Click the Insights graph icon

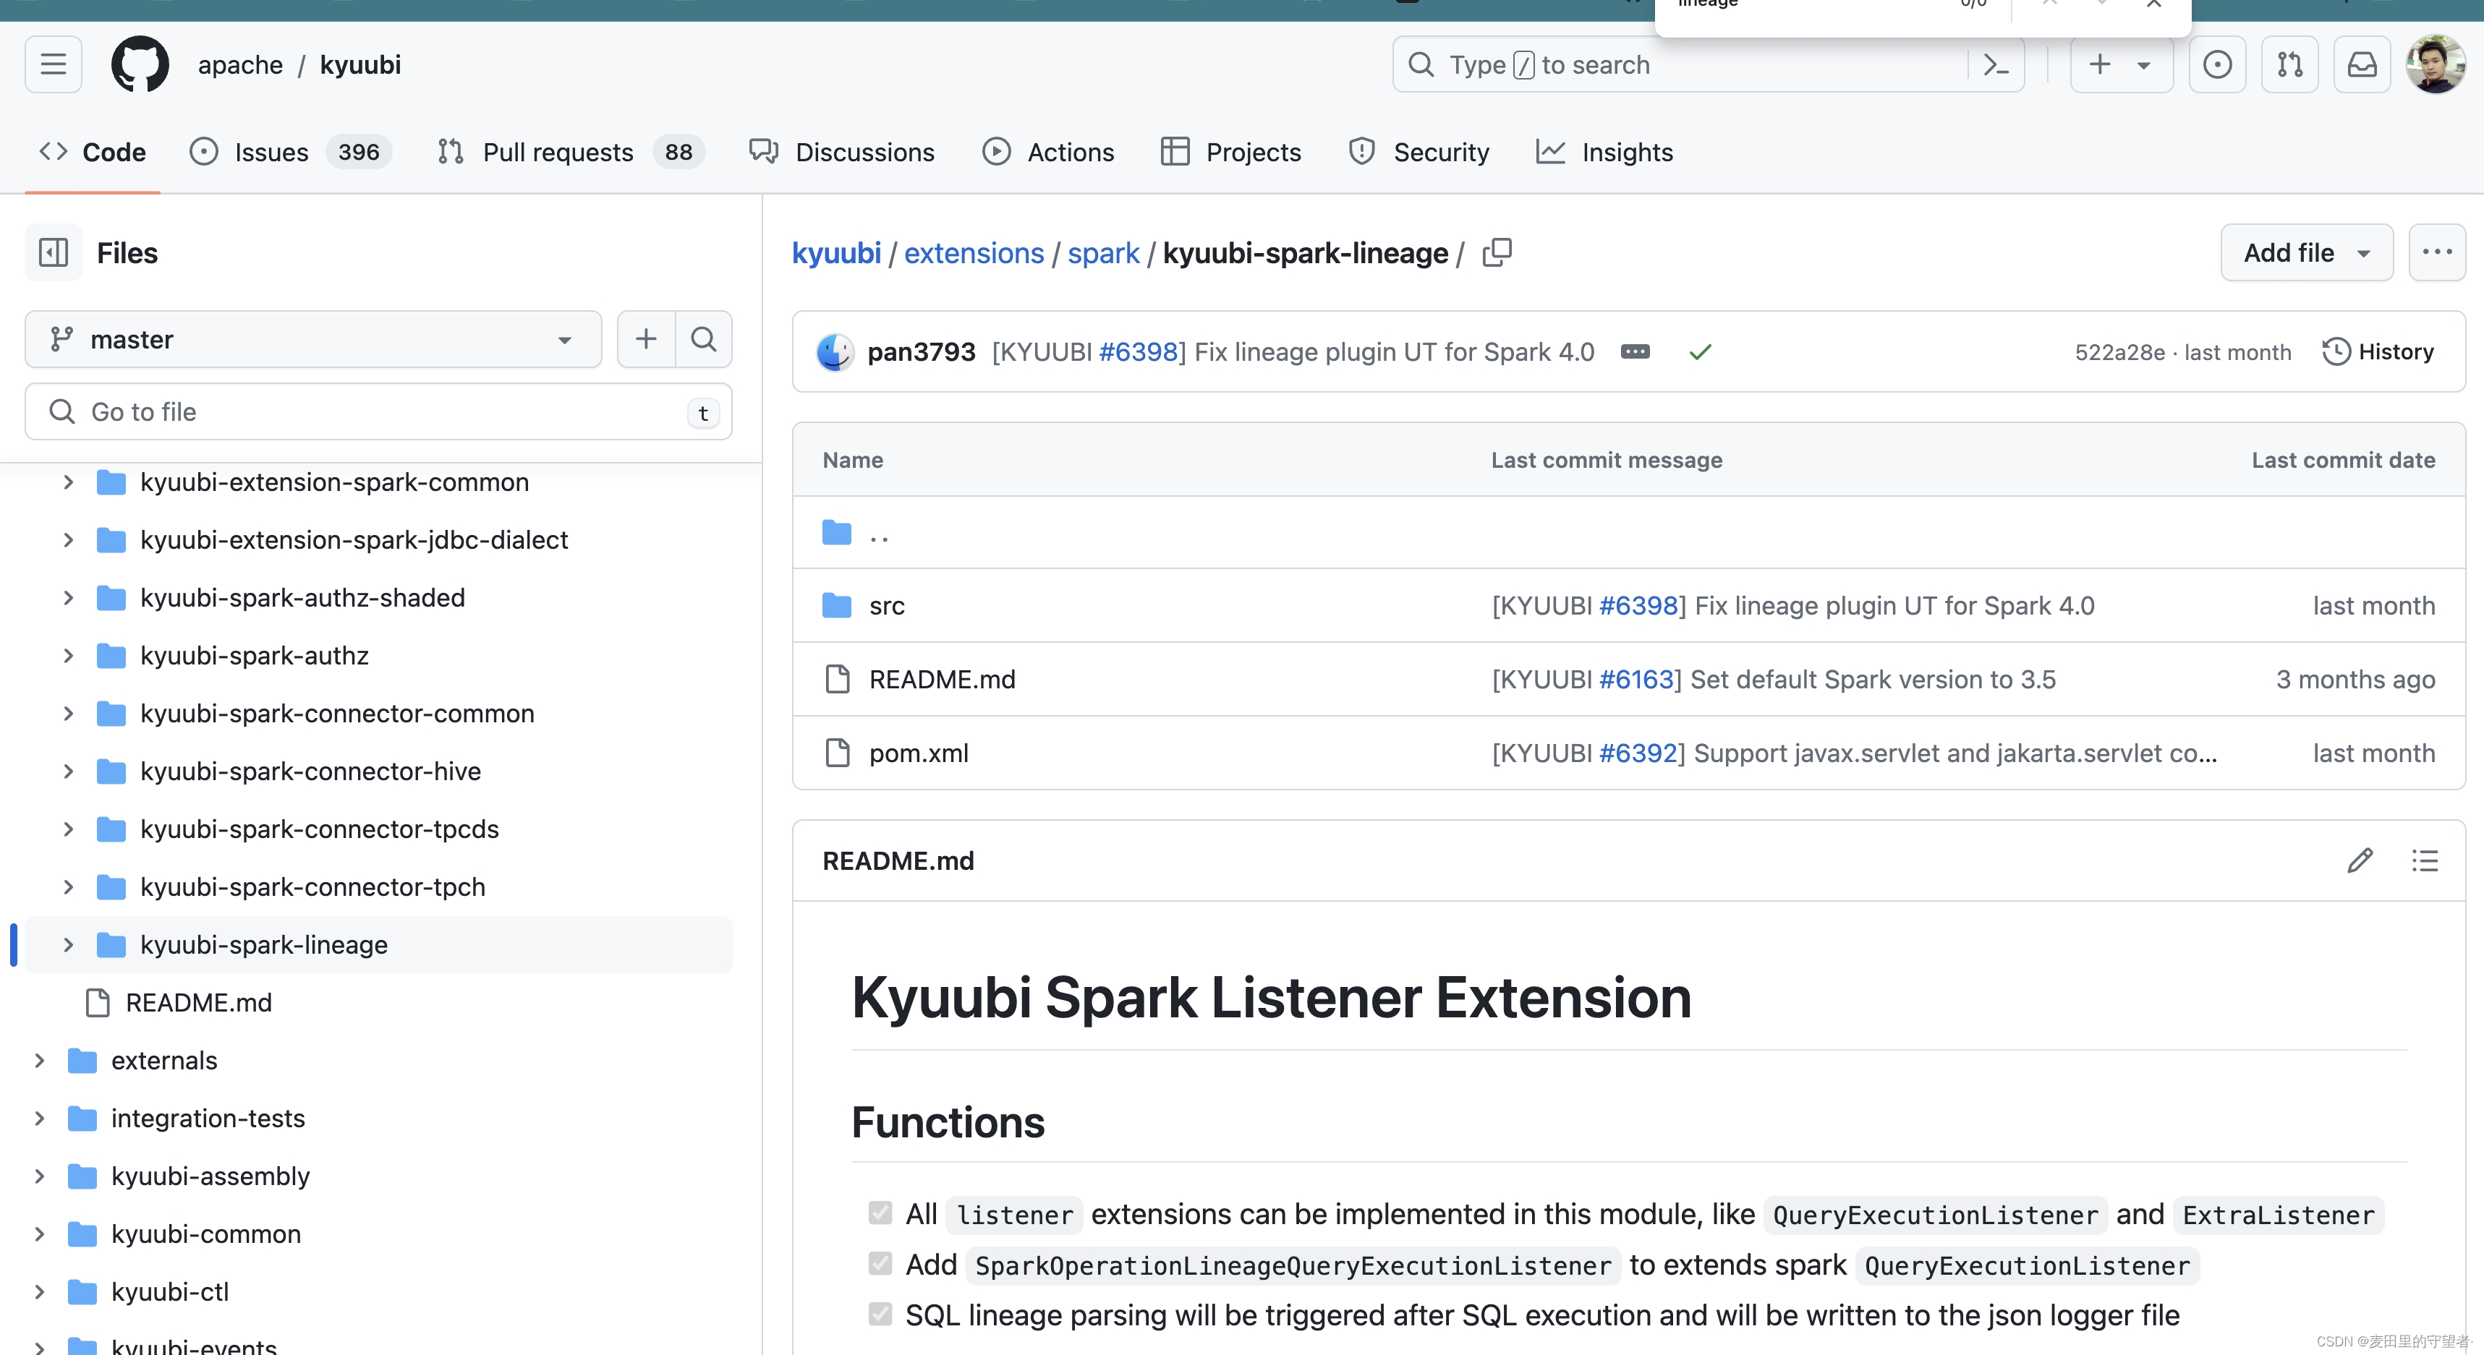[1551, 152]
